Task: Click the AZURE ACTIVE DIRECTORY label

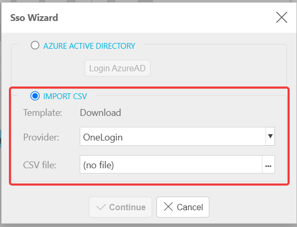Action: point(89,46)
